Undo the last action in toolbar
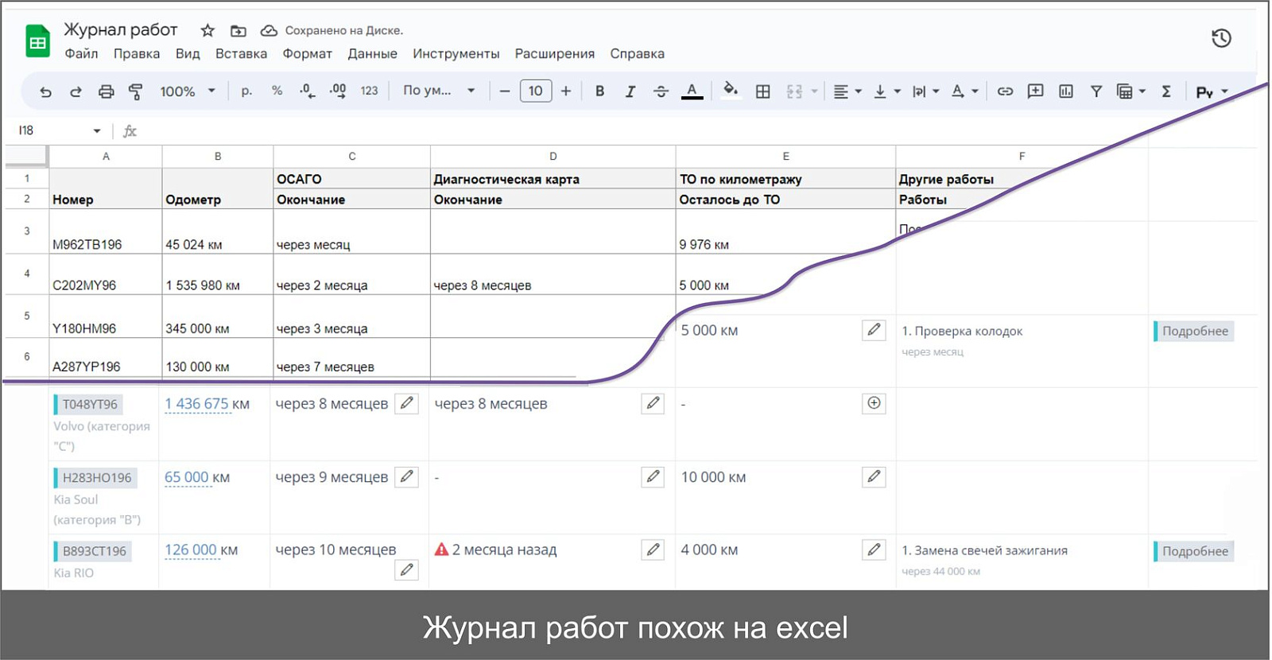1272x660 pixels. (45, 91)
